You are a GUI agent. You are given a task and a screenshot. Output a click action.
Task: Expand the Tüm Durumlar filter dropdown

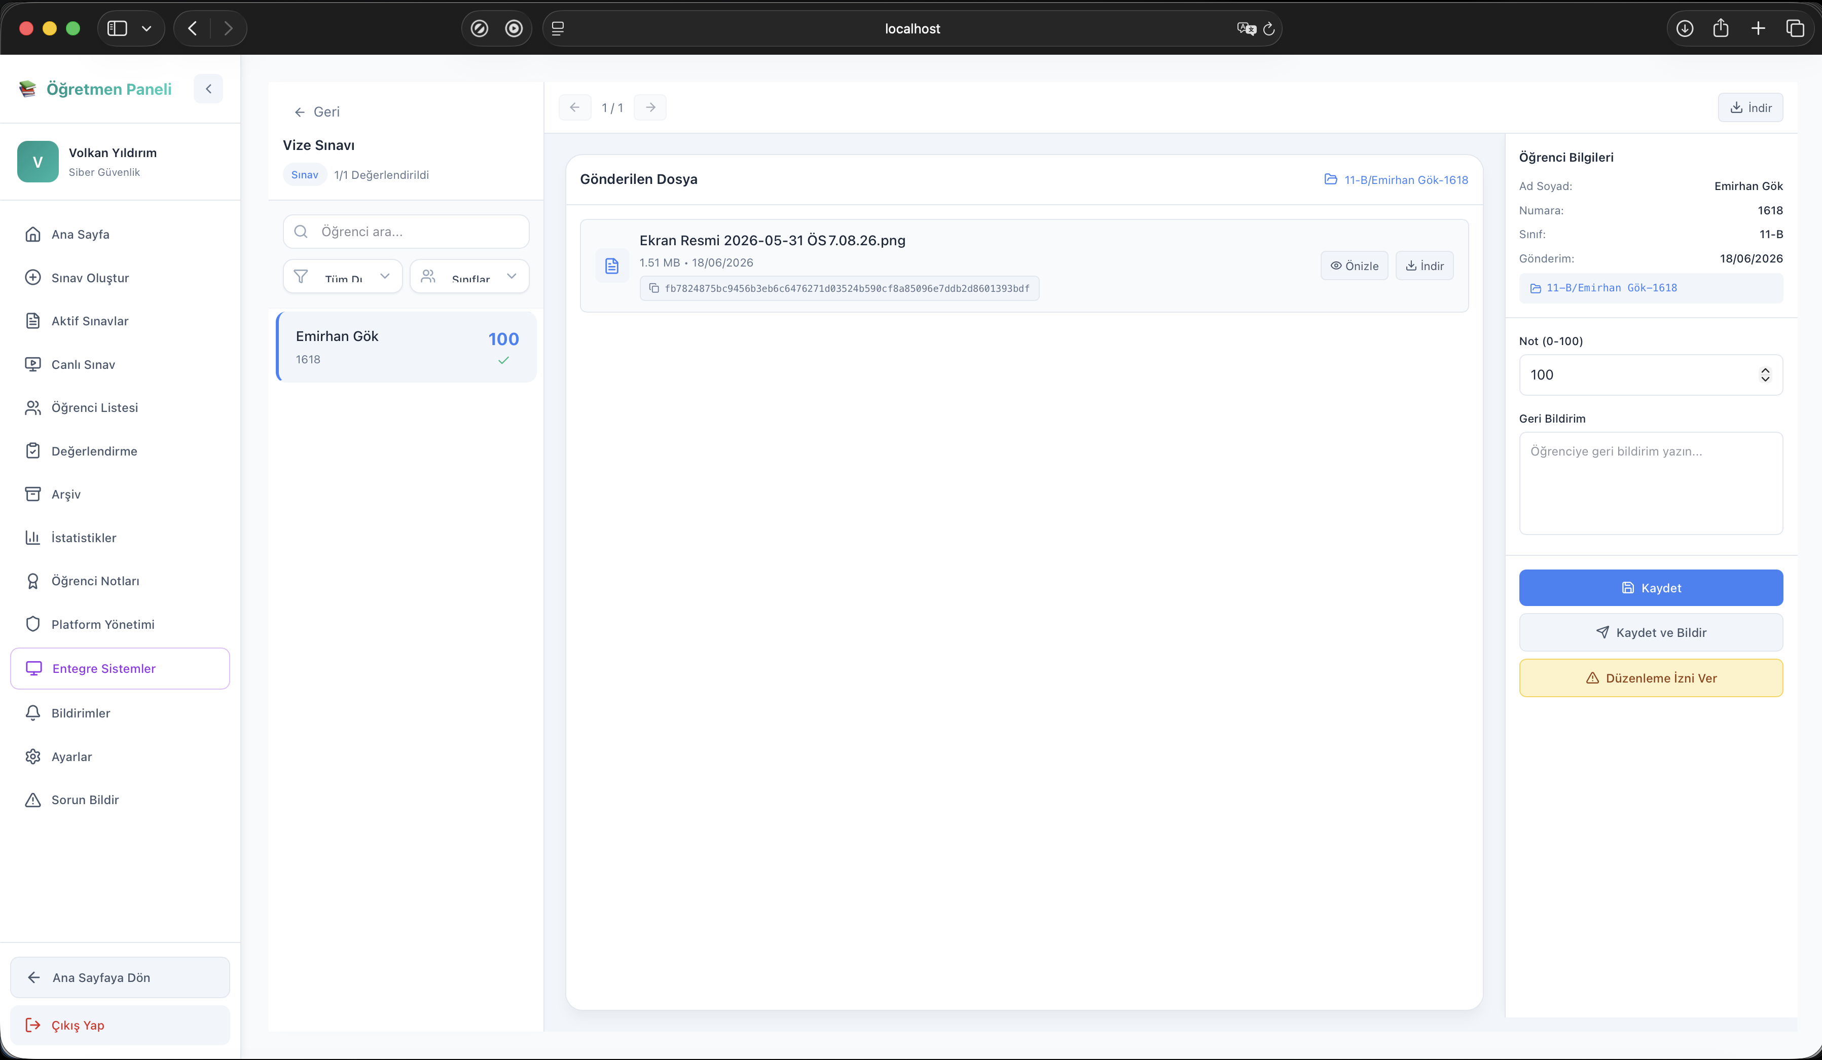coord(343,276)
